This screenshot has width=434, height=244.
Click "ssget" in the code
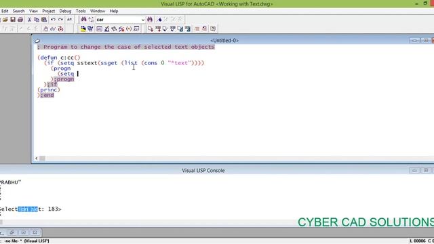[x=109, y=63]
